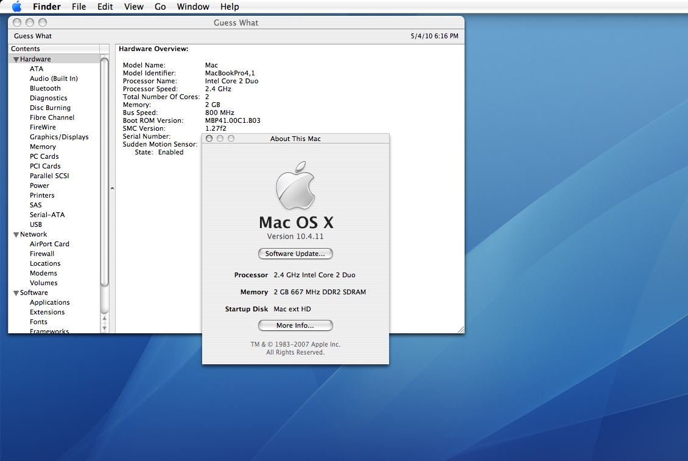Open the Help menu
The width and height of the screenshot is (688, 461).
(230, 7)
